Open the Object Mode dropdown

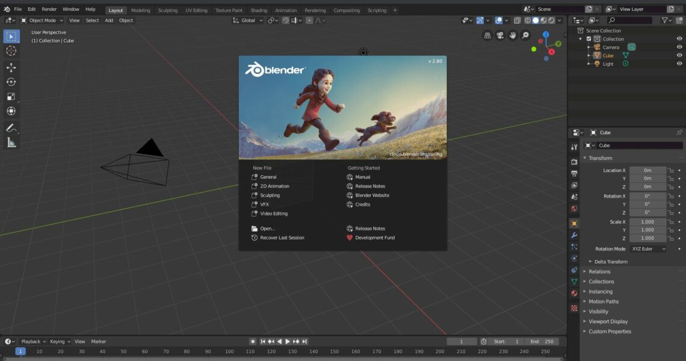[x=42, y=20]
